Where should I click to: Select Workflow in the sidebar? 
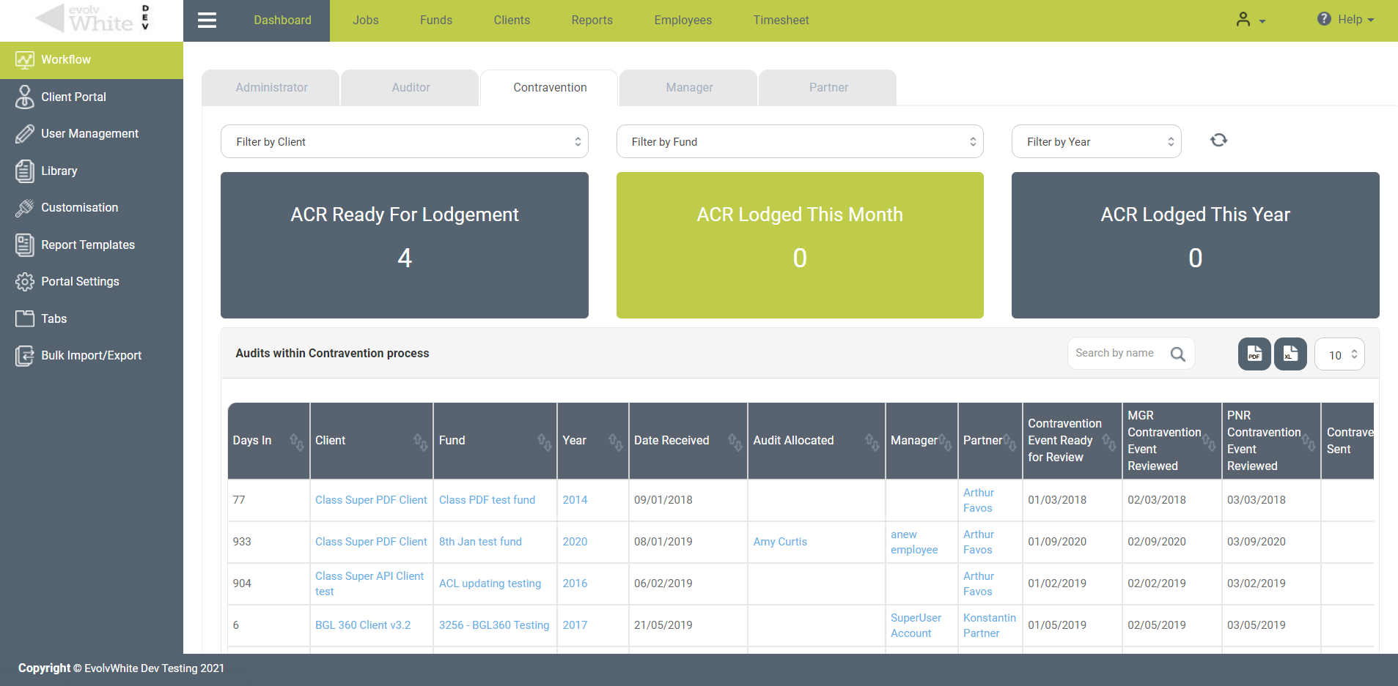tap(66, 59)
